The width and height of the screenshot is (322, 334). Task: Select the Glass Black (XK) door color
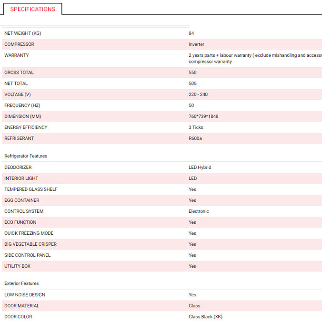205,317
